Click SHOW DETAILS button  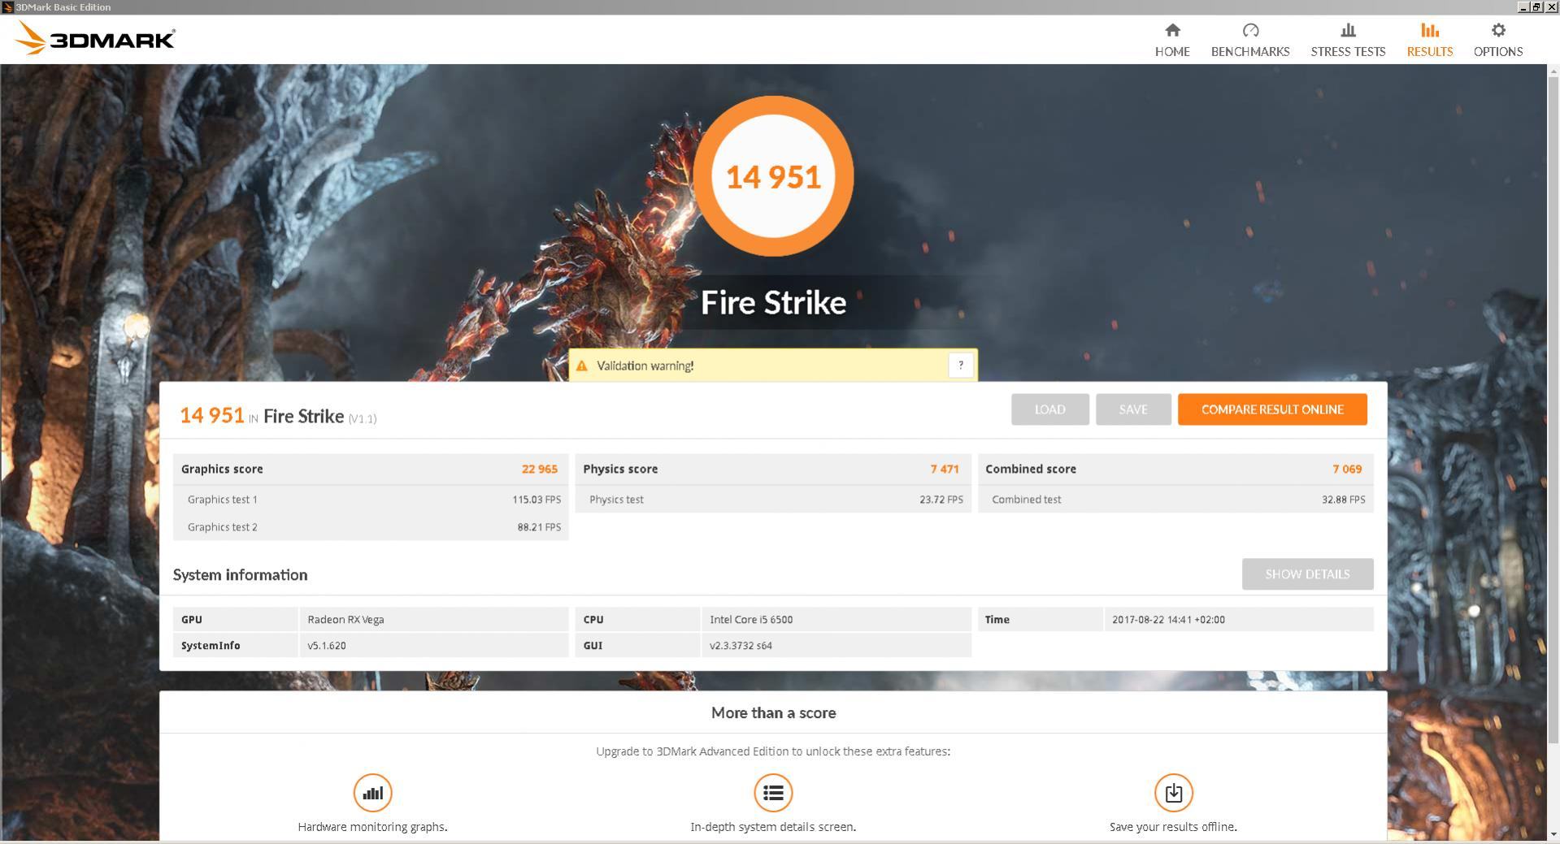(1307, 574)
